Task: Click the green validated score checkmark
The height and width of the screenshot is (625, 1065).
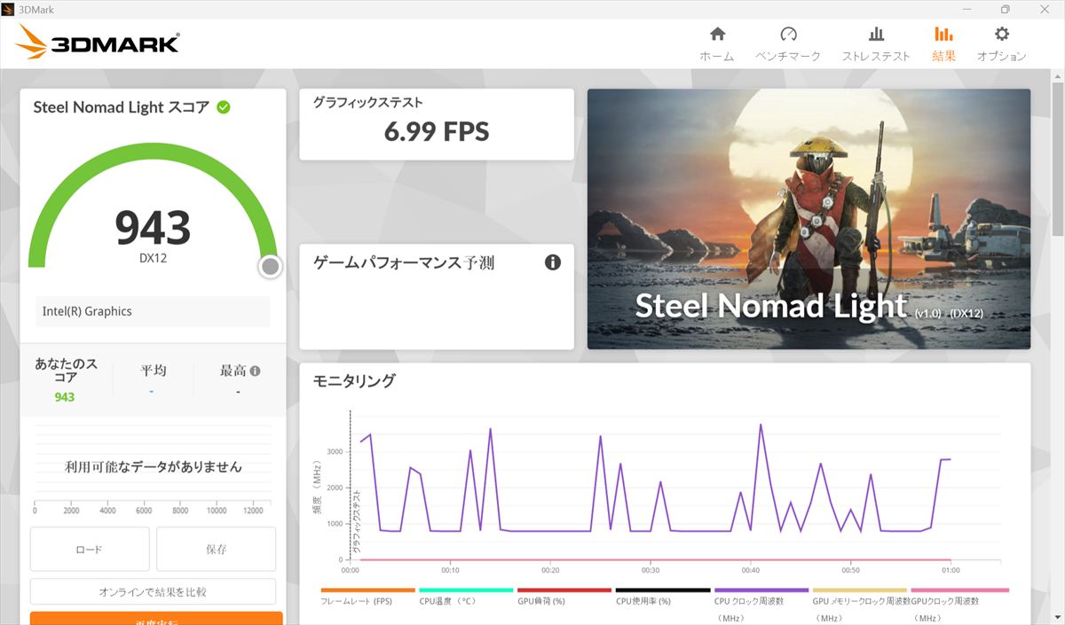Action: [224, 107]
